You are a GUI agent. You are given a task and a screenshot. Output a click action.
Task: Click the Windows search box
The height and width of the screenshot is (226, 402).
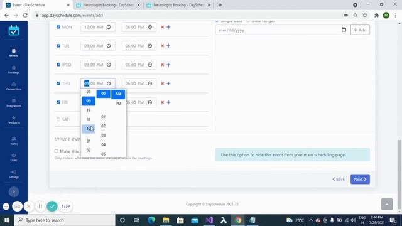65,220
